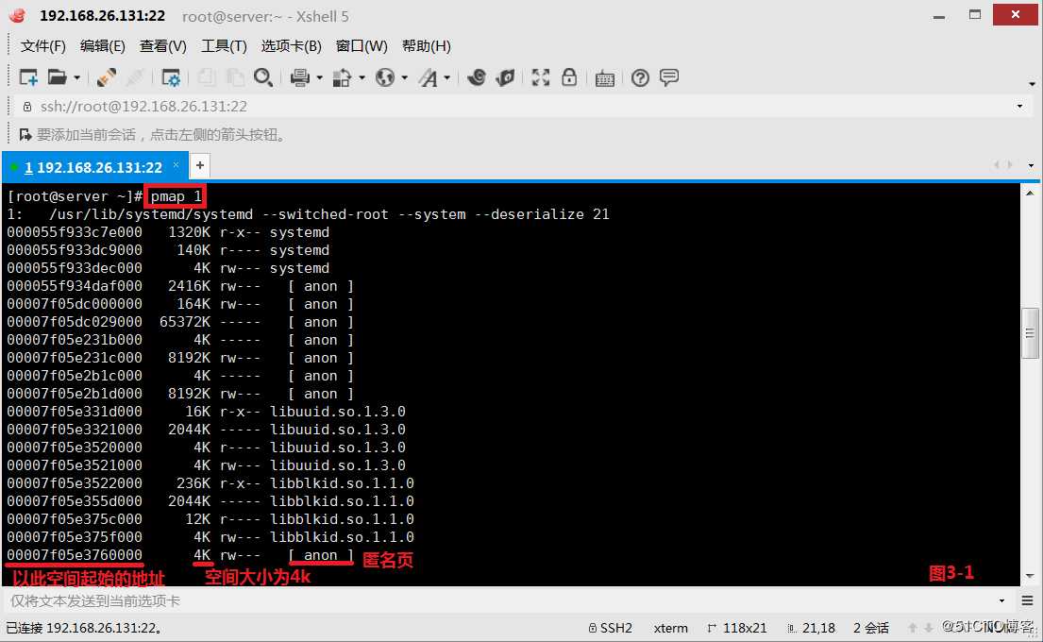Click the terminal scrollbar down arrow

point(1031,576)
